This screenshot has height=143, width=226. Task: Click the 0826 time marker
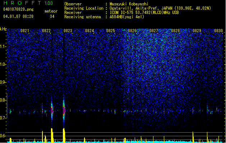132,30
